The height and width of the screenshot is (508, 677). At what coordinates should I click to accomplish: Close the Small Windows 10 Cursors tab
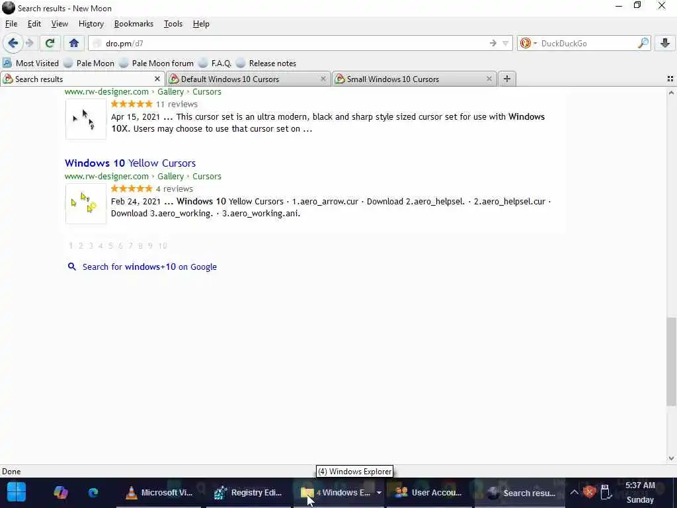pyautogui.click(x=489, y=79)
